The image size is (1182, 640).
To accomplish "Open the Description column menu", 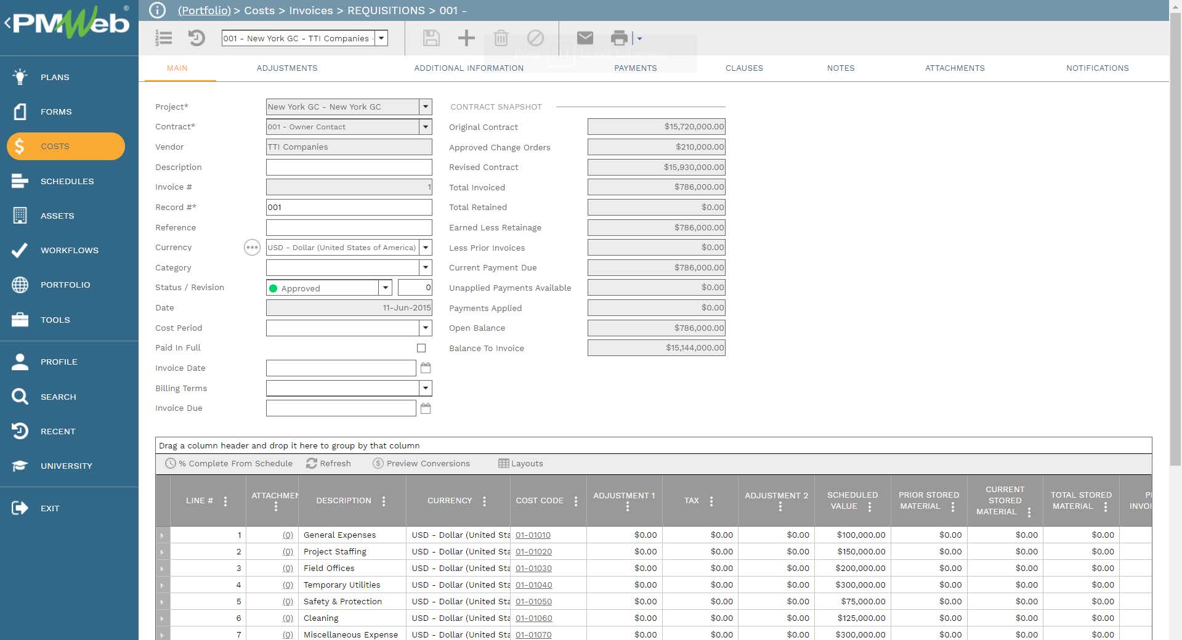I will coord(384,501).
